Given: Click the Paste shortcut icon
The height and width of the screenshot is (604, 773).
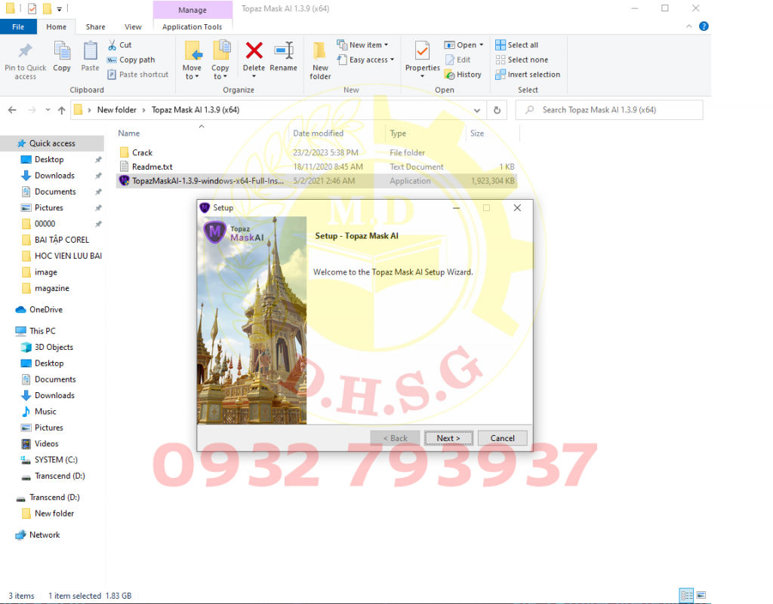Looking at the screenshot, I should pyautogui.click(x=112, y=75).
